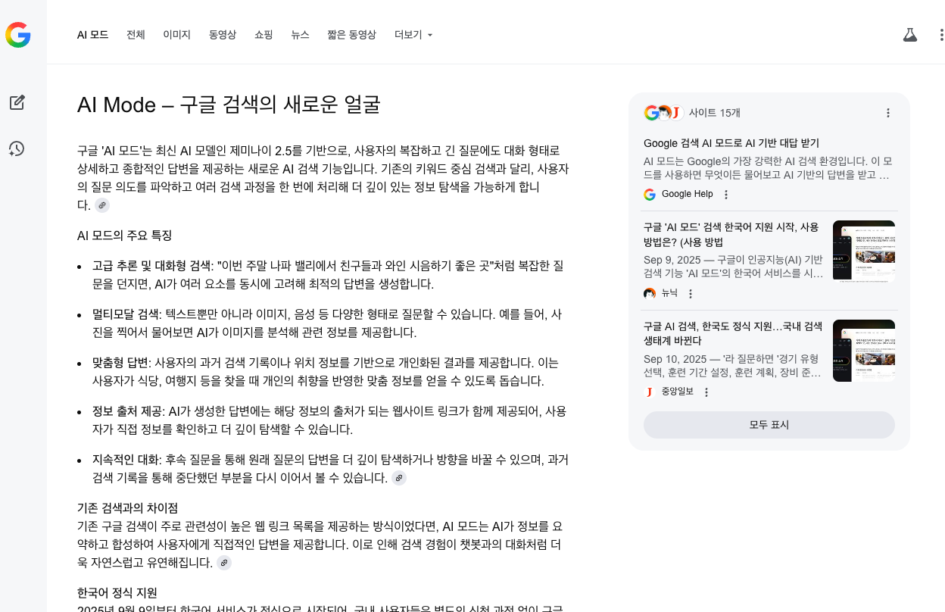Click 한국어 정식 지원 subheading
The height and width of the screenshot is (612, 945).
(x=117, y=592)
